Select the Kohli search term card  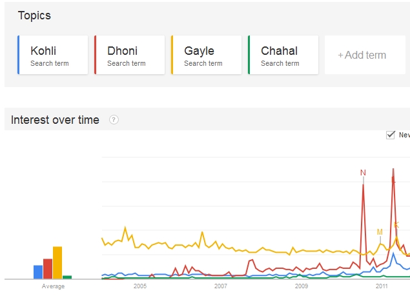tap(53, 55)
